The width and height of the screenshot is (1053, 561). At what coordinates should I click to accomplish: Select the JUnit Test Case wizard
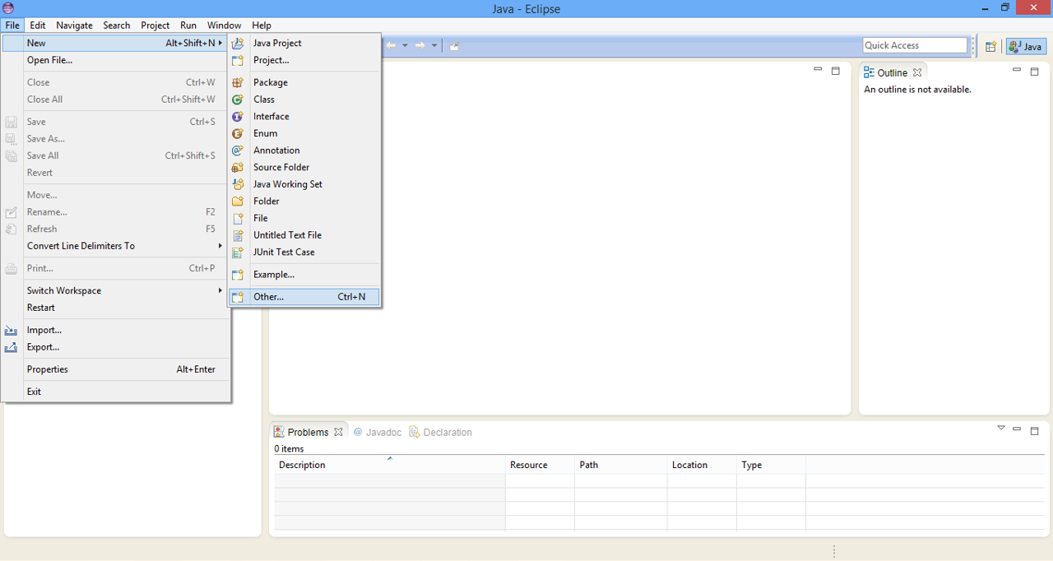(x=284, y=252)
